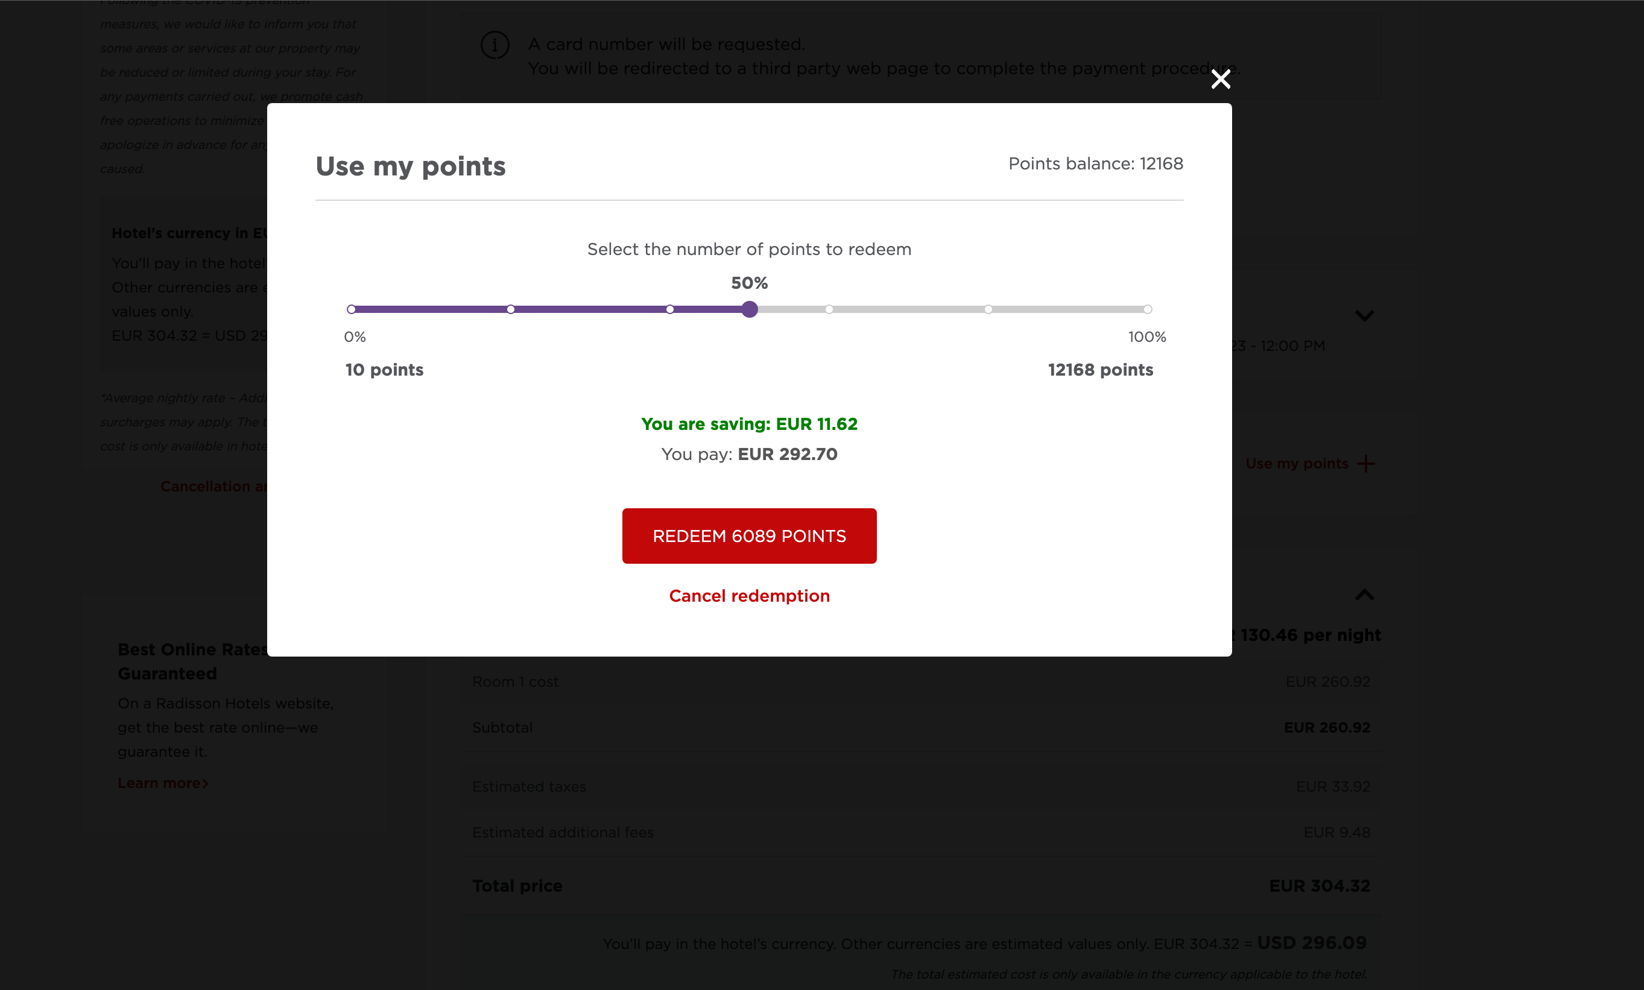Select the 100% stop on the points slider
This screenshot has height=990, width=1644.
coord(1147,309)
